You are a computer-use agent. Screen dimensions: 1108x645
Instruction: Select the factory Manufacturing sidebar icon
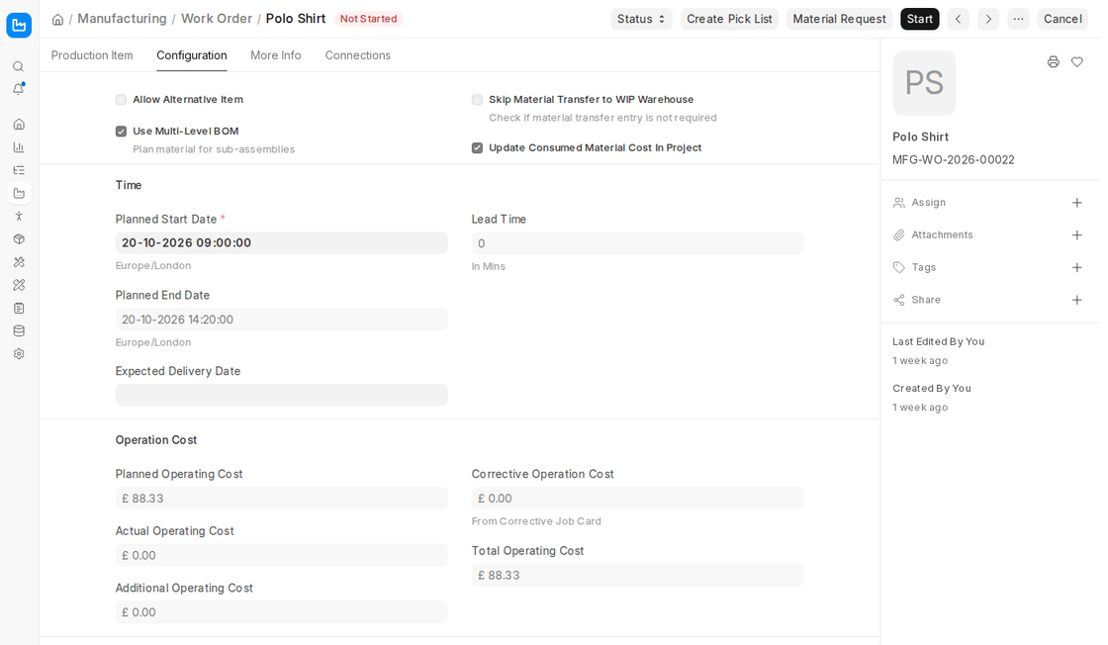coord(19,193)
